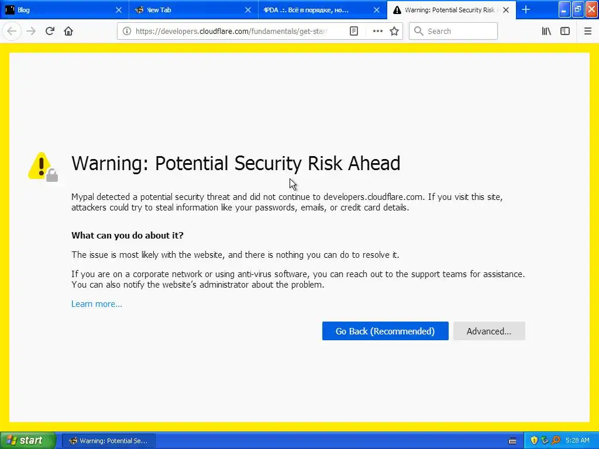Restore down the browser window

coord(577,9)
